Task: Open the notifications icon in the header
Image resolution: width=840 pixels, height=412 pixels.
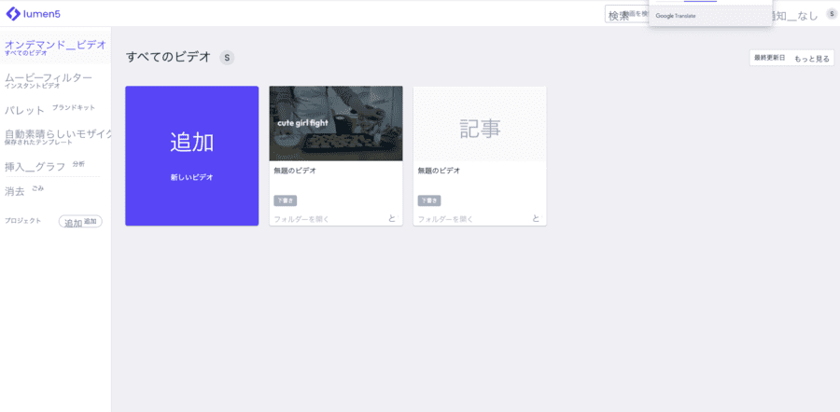Action: point(797,16)
